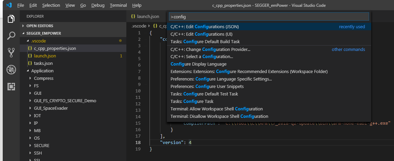This screenshot has width=394, height=161.
Task: Open the Debug menu
Action: click(x=98, y=5)
